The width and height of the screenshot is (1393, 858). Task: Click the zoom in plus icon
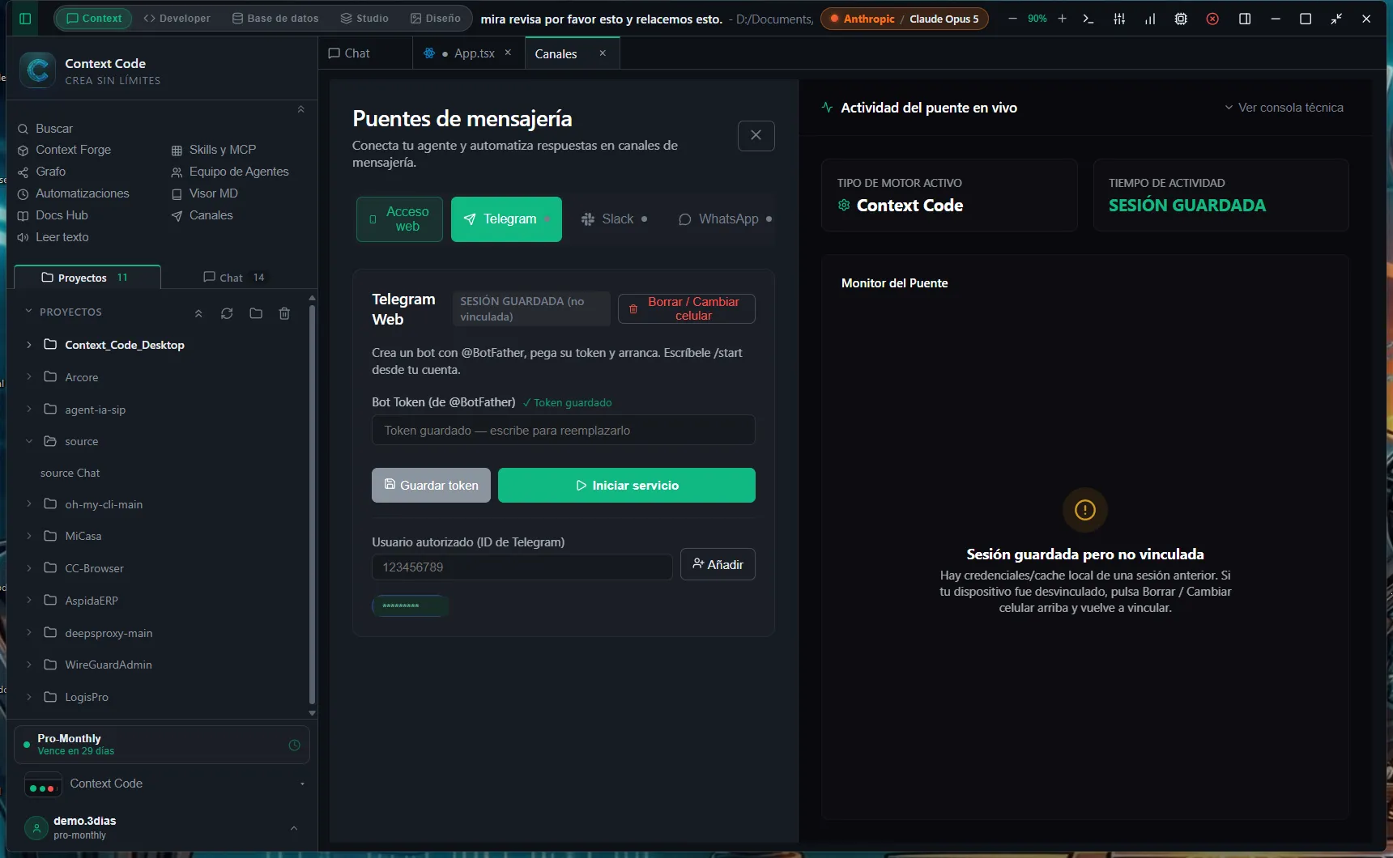(x=1062, y=19)
